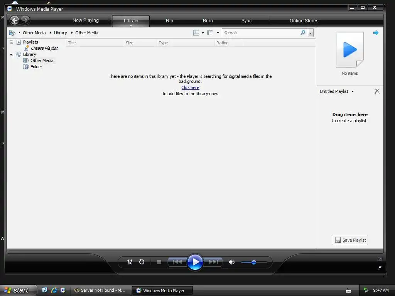Click the Windows Media Player title icon
The height and width of the screenshot is (296, 395).
(x=10, y=9)
